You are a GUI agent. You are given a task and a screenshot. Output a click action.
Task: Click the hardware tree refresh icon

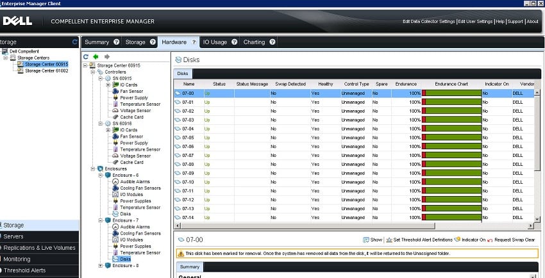click(86, 56)
